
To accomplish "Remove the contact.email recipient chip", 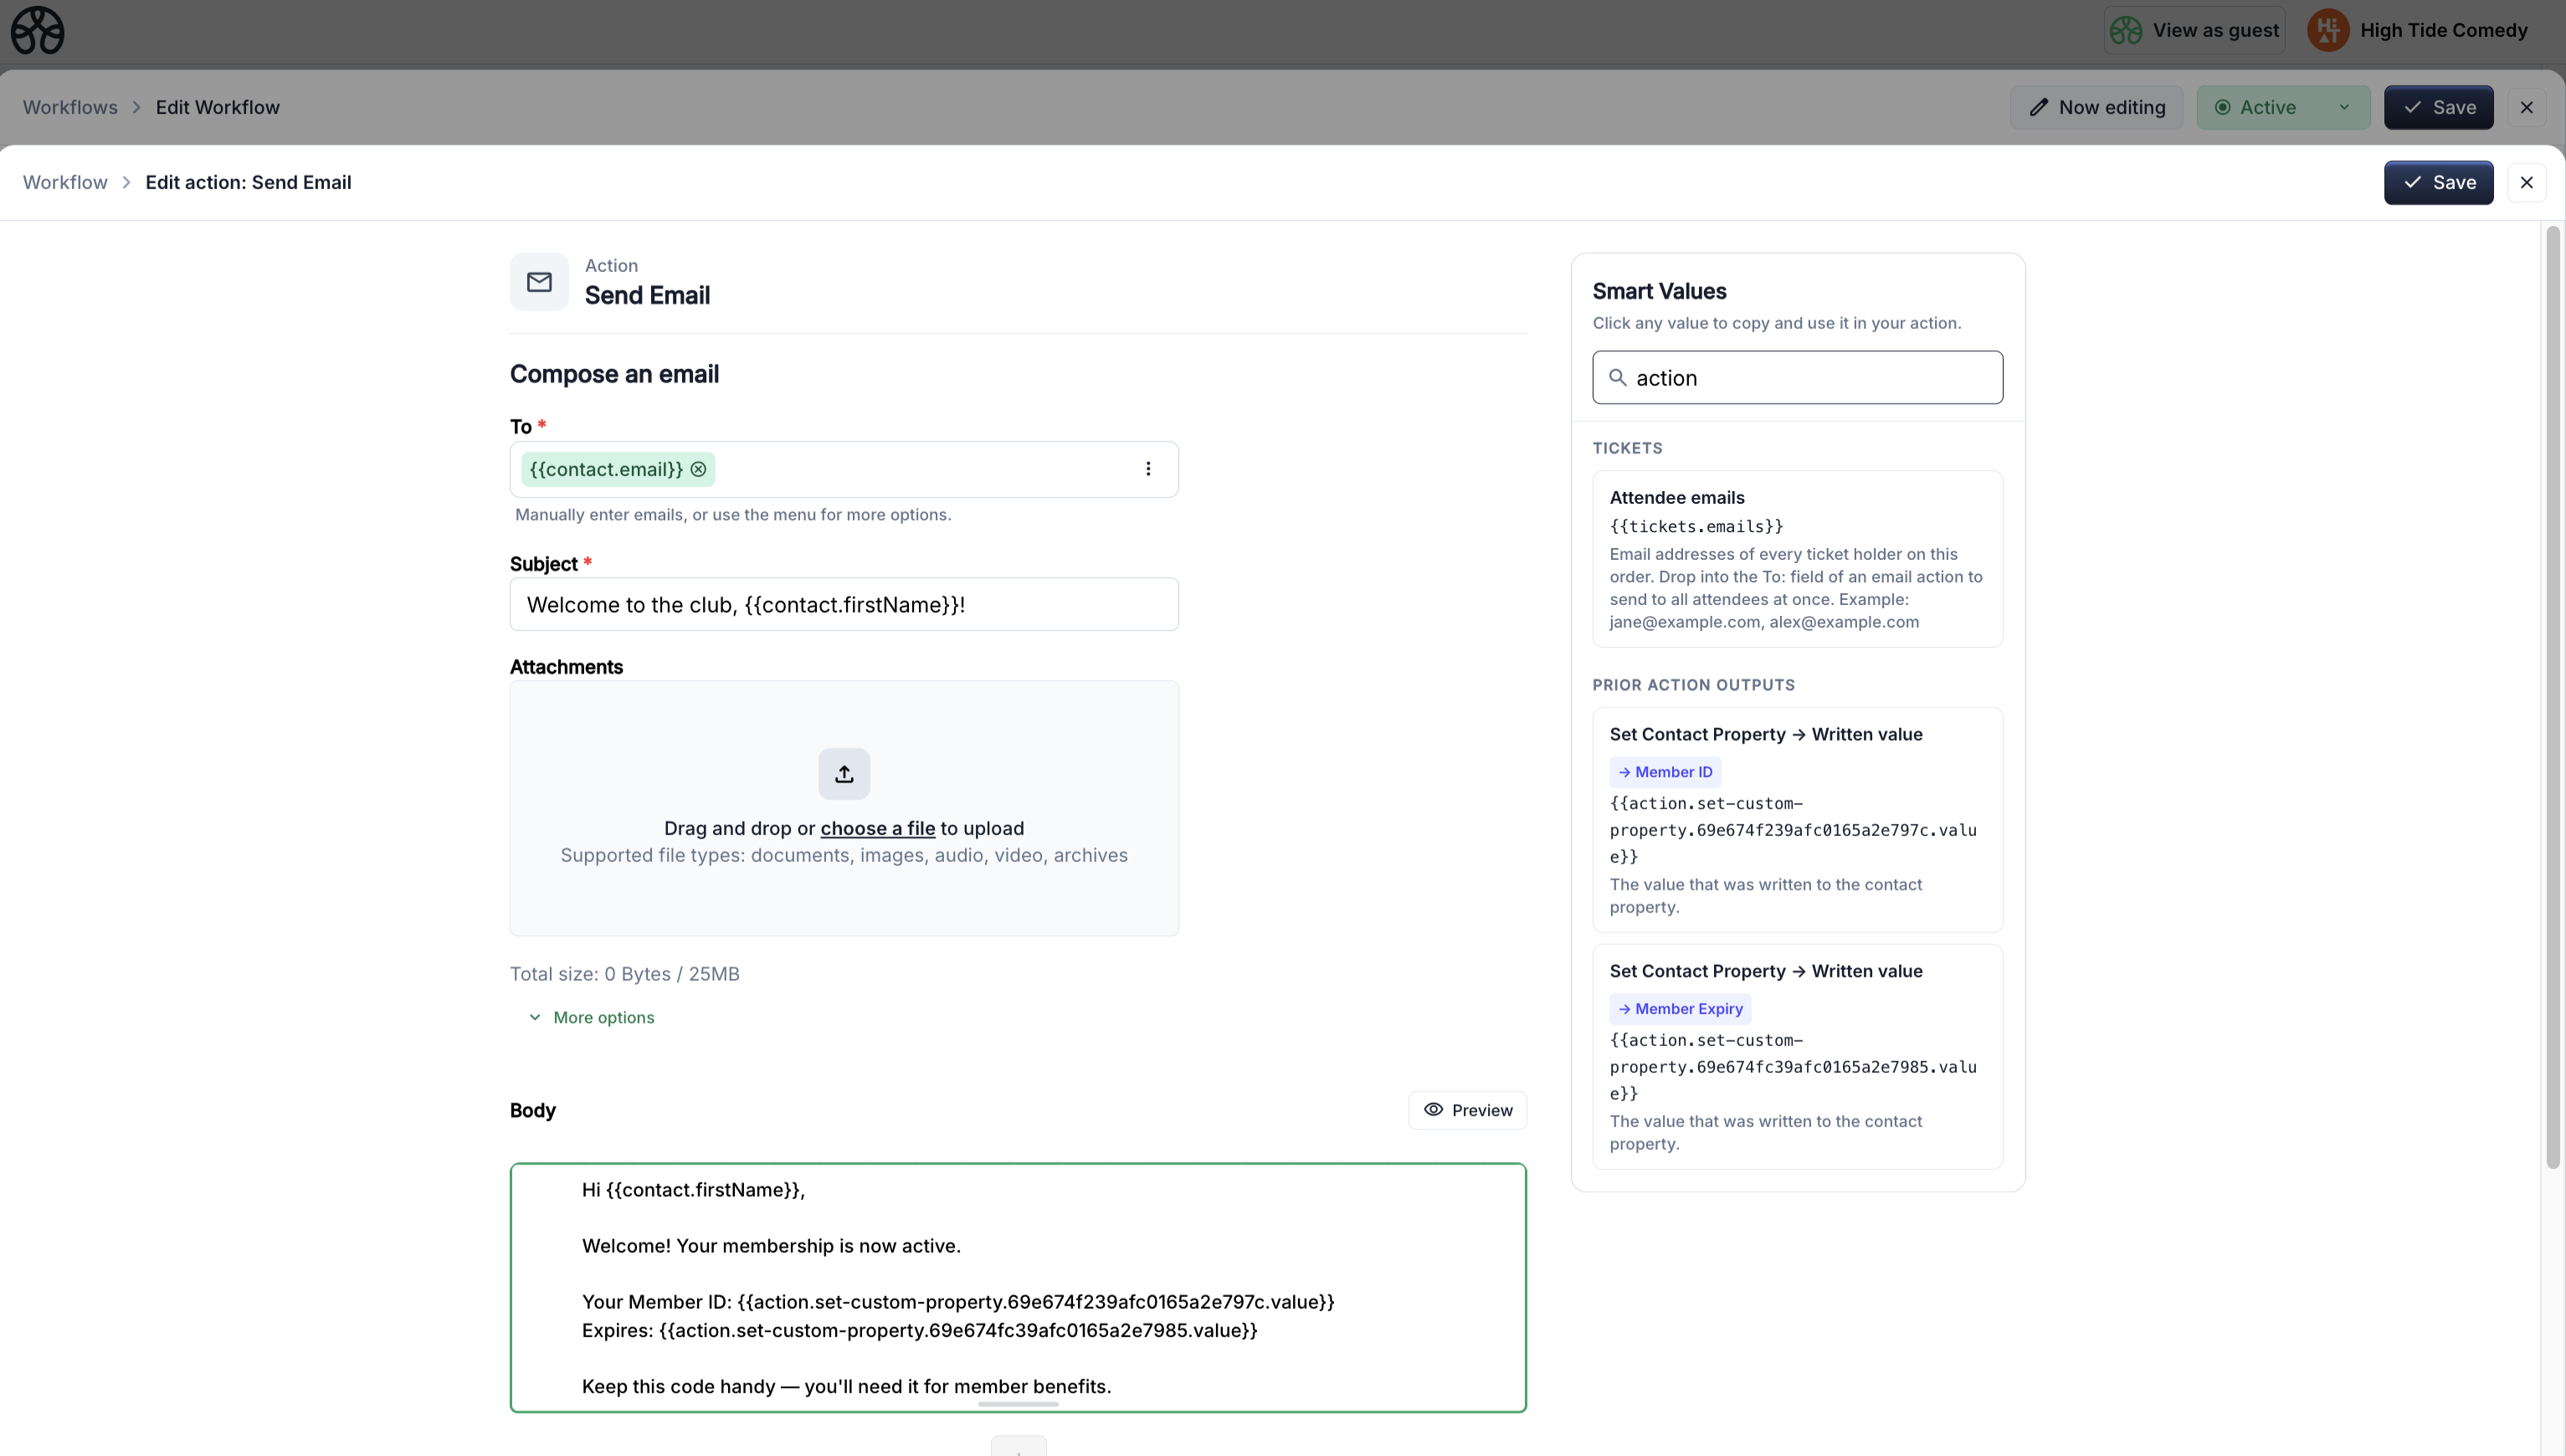I will coord(698,469).
